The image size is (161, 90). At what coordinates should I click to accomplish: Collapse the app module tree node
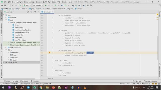click(x=4, y=15)
